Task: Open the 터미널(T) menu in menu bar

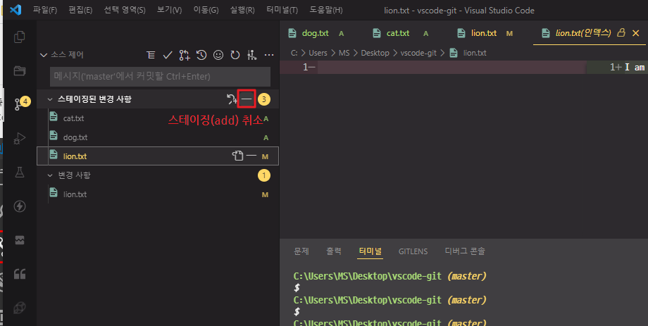Action: pos(282,10)
